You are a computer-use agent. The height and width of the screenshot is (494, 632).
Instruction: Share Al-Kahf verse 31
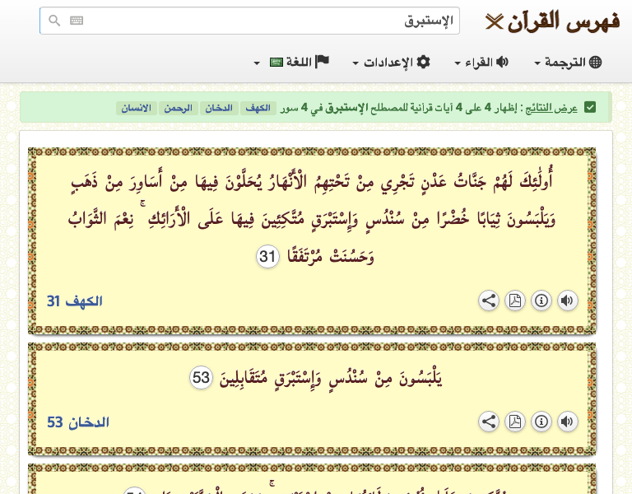click(489, 301)
